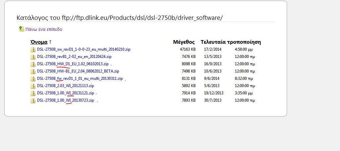Click zip icon beside DSL-2750B_2.03_WI_20121113 file

(x=33, y=86)
